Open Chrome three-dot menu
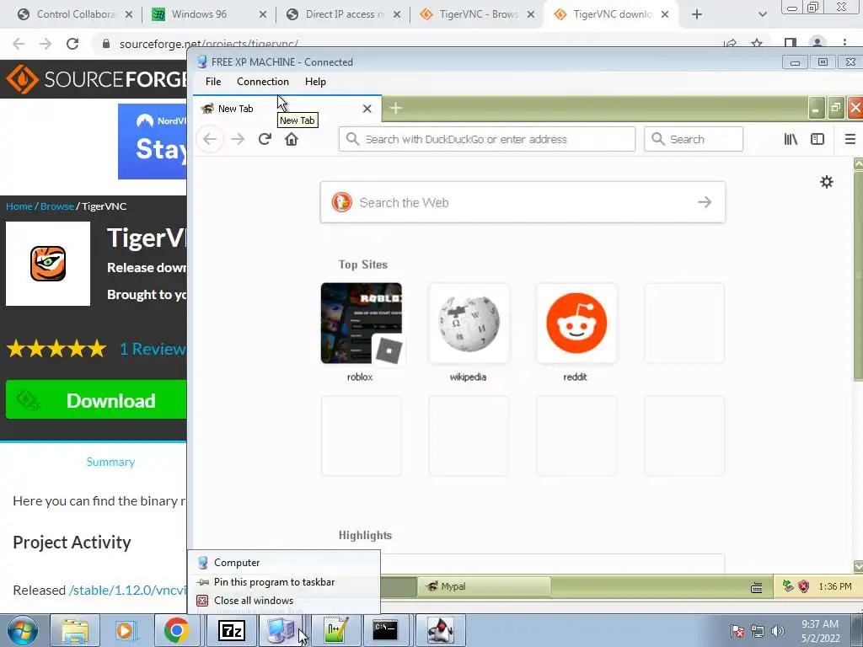The height and width of the screenshot is (647, 863). (844, 43)
